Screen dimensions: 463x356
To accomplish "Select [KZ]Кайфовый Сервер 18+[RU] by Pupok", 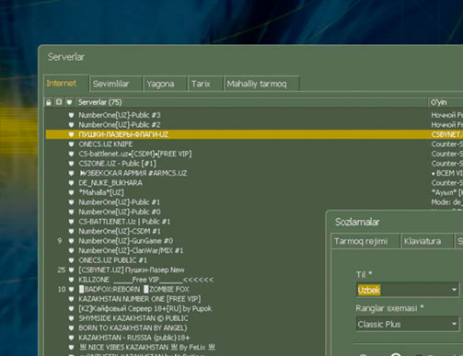I will pos(145,308).
